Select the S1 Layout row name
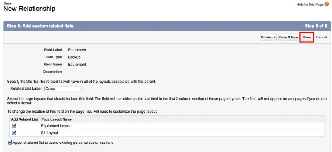 click(x=49, y=133)
